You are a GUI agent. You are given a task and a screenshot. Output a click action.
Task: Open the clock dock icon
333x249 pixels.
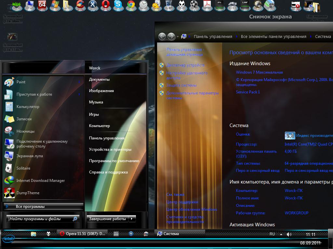coord(143,6)
